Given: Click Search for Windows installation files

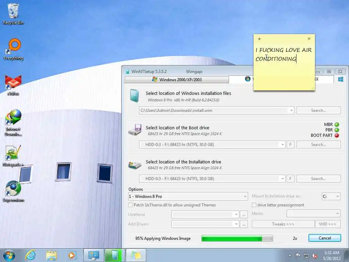Looking at the screenshot, I should 319,111.
